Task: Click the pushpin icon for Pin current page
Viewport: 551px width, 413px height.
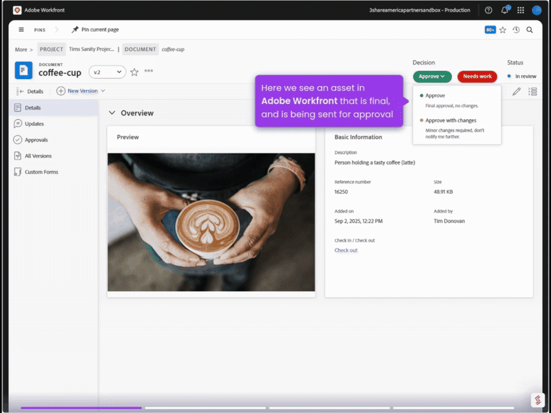Action: tap(75, 30)
